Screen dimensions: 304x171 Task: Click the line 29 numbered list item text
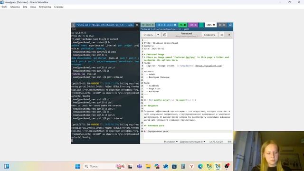click(x=156, y=131)
